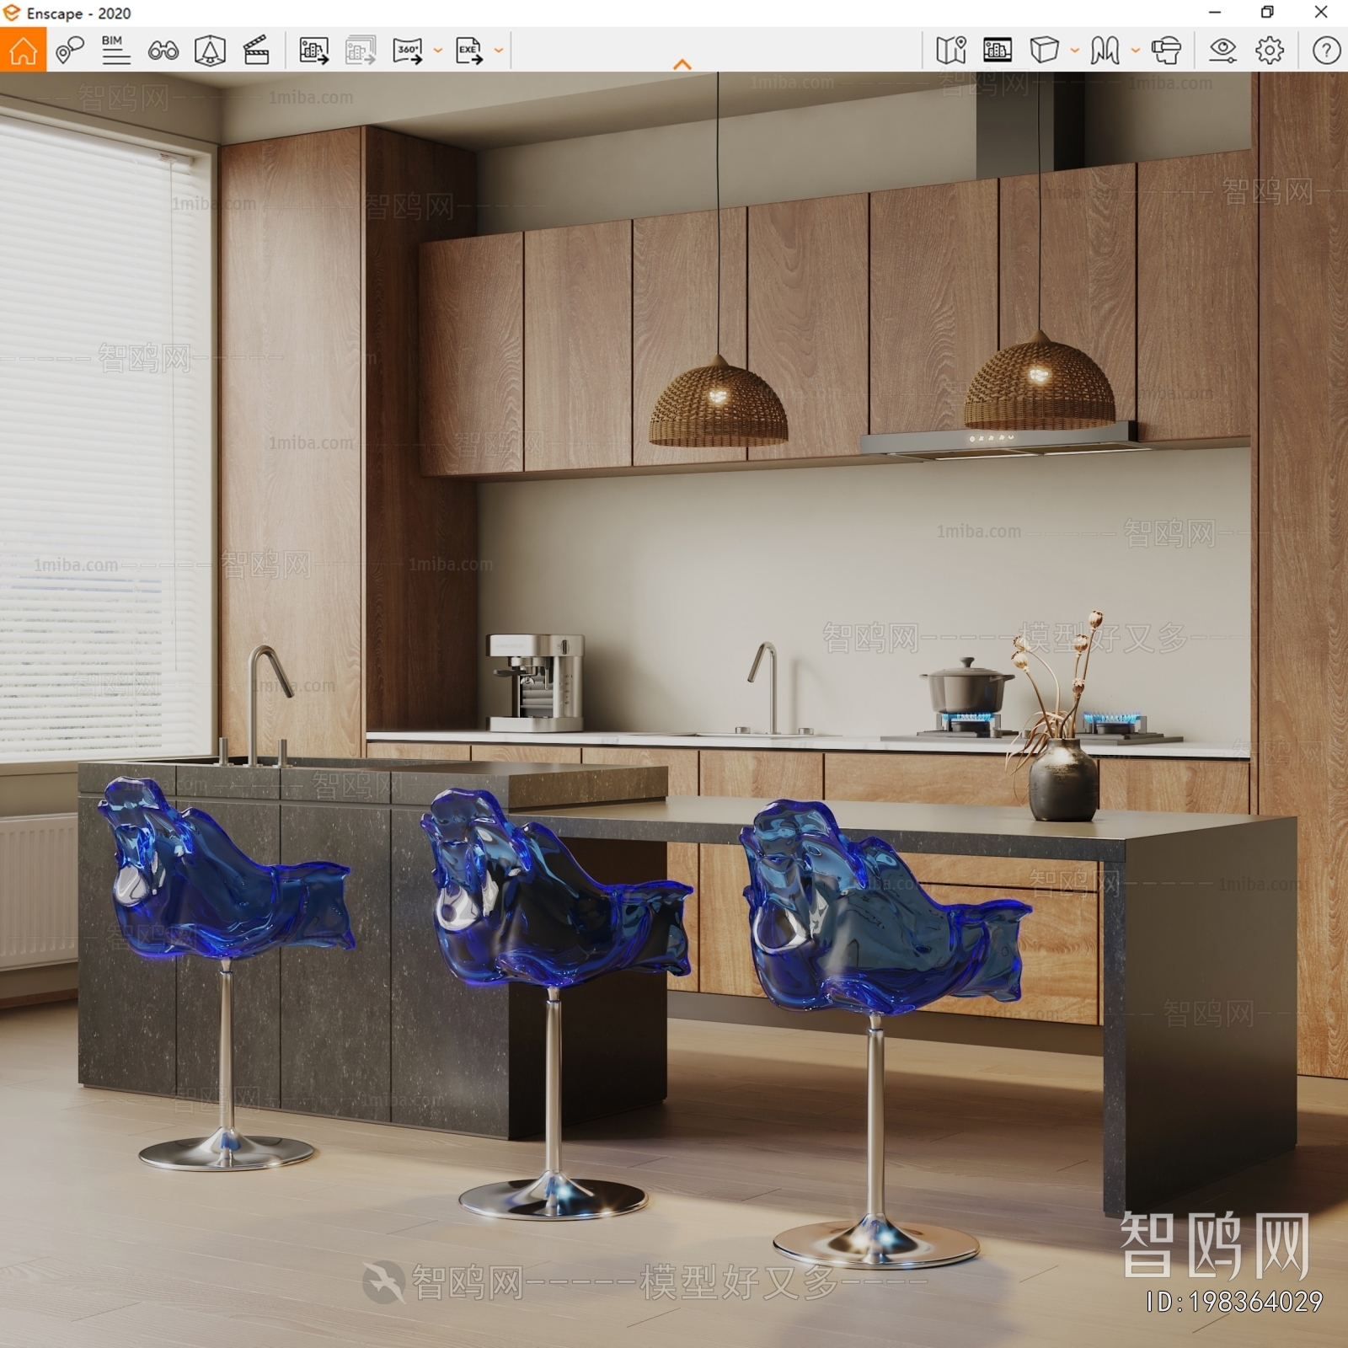1348x1348 pixels.
Task: Collapse the toolbar with orange chevron
Action: point(682,64)
